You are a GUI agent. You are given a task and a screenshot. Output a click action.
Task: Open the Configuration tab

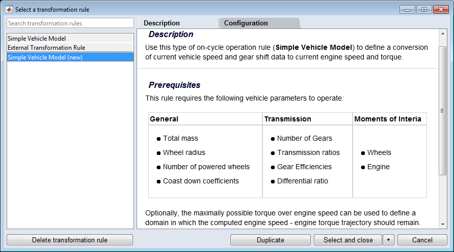[246, 23]
